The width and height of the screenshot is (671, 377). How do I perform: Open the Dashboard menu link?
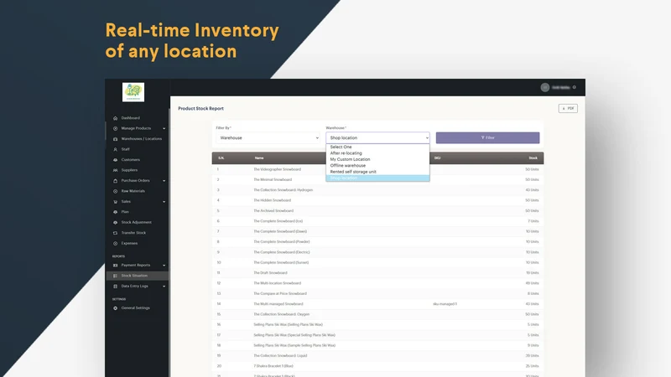(131, 118)
